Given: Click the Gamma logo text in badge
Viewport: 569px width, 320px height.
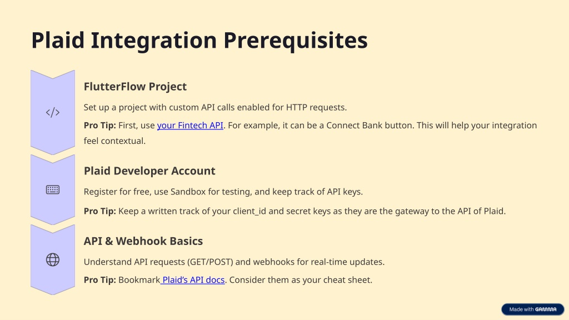Looking at the screenshot, I should click(x=546, y=309).
